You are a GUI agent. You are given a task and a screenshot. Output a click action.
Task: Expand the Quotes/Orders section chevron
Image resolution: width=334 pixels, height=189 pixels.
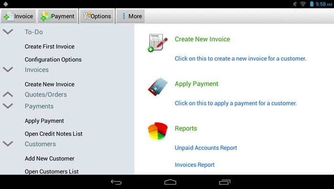coord(8,94)
